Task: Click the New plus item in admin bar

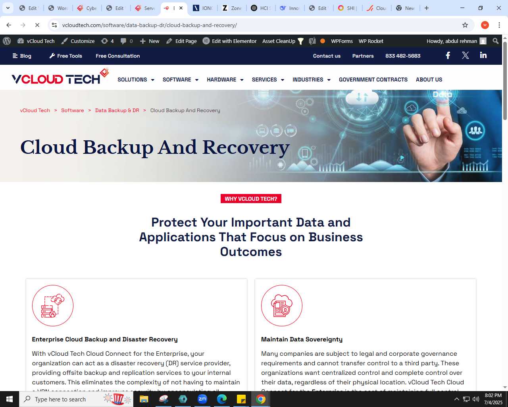Action: (x=150, y=41)
